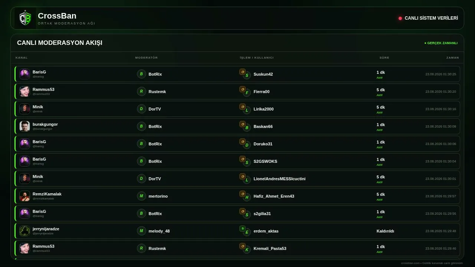This screenshot has width=475, height=267.
Task: Select jerrynijaradze channel avatar
Action: point(24,231)
